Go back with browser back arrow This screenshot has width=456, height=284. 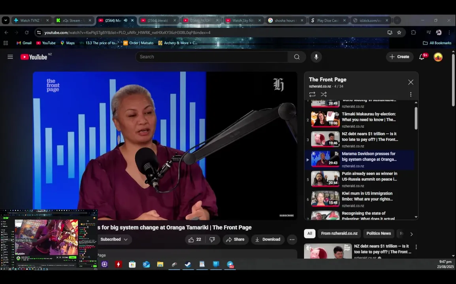[6, 32]
